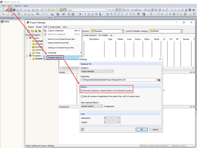Close the Settings dialog
Screen dimensions: 197x148
pyautogui.click(x=160, y=59)
